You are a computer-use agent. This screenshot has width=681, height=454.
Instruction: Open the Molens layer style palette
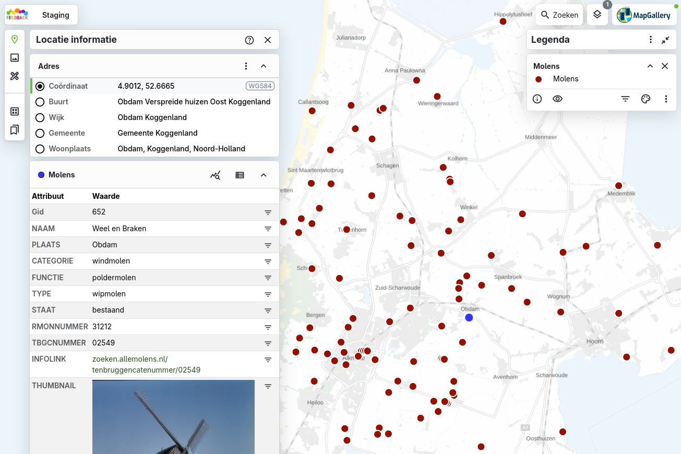click(646, 99)
